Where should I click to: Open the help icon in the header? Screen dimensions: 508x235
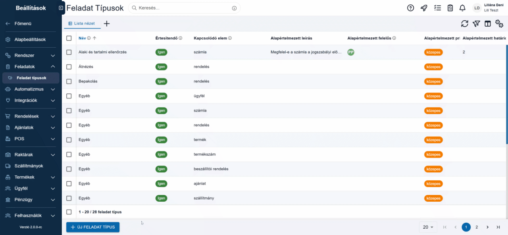tap(410, 8)
